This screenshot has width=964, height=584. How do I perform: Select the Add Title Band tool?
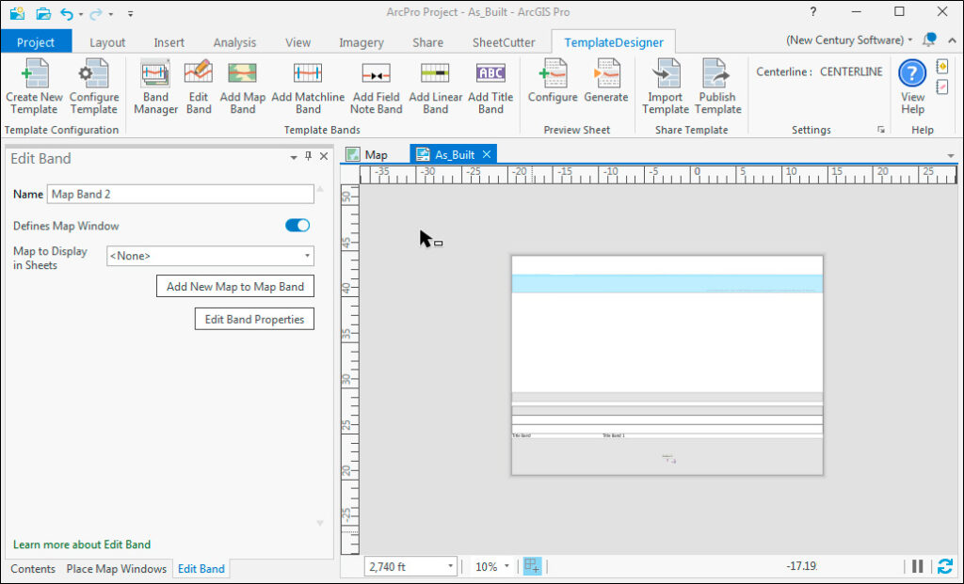[x=490, y=74]
